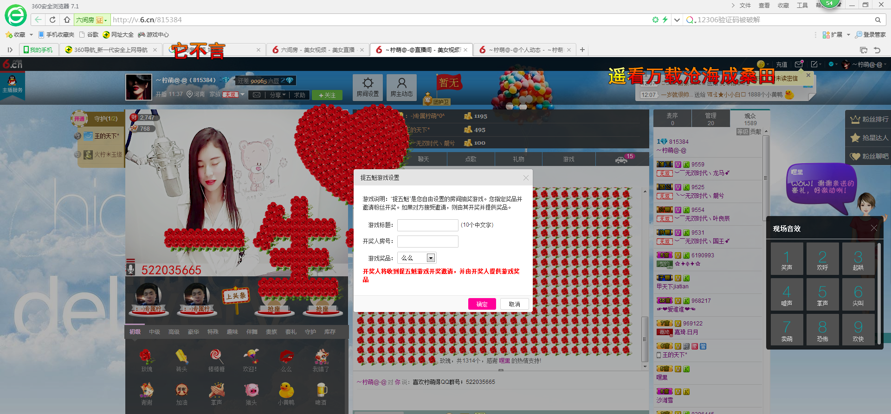Click into the 开奖人房号 input field
This screenshot has width=891, height=414.
pyautogui.click(x=427, y=242)
